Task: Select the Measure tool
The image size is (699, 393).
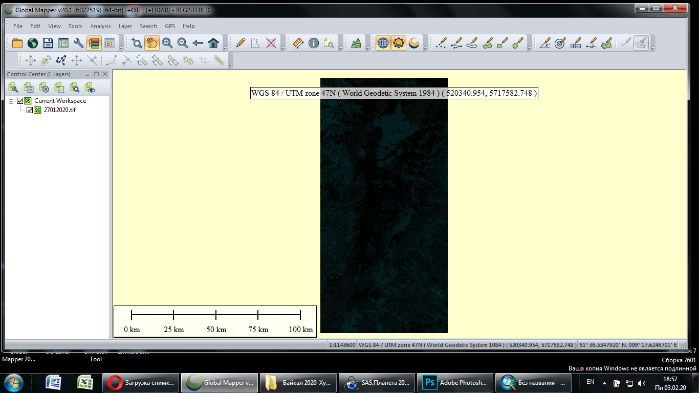Action: 298,43
